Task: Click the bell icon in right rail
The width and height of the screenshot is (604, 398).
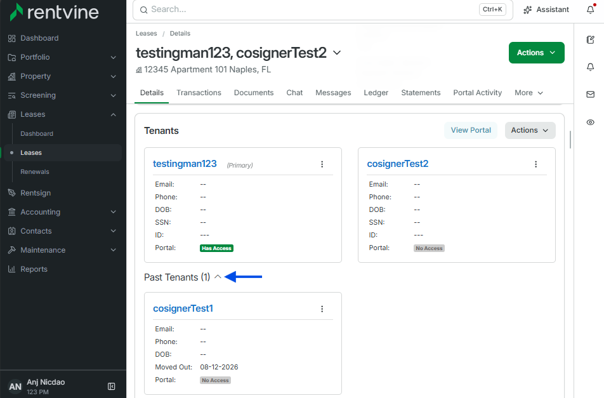Action: coord(590,67)
